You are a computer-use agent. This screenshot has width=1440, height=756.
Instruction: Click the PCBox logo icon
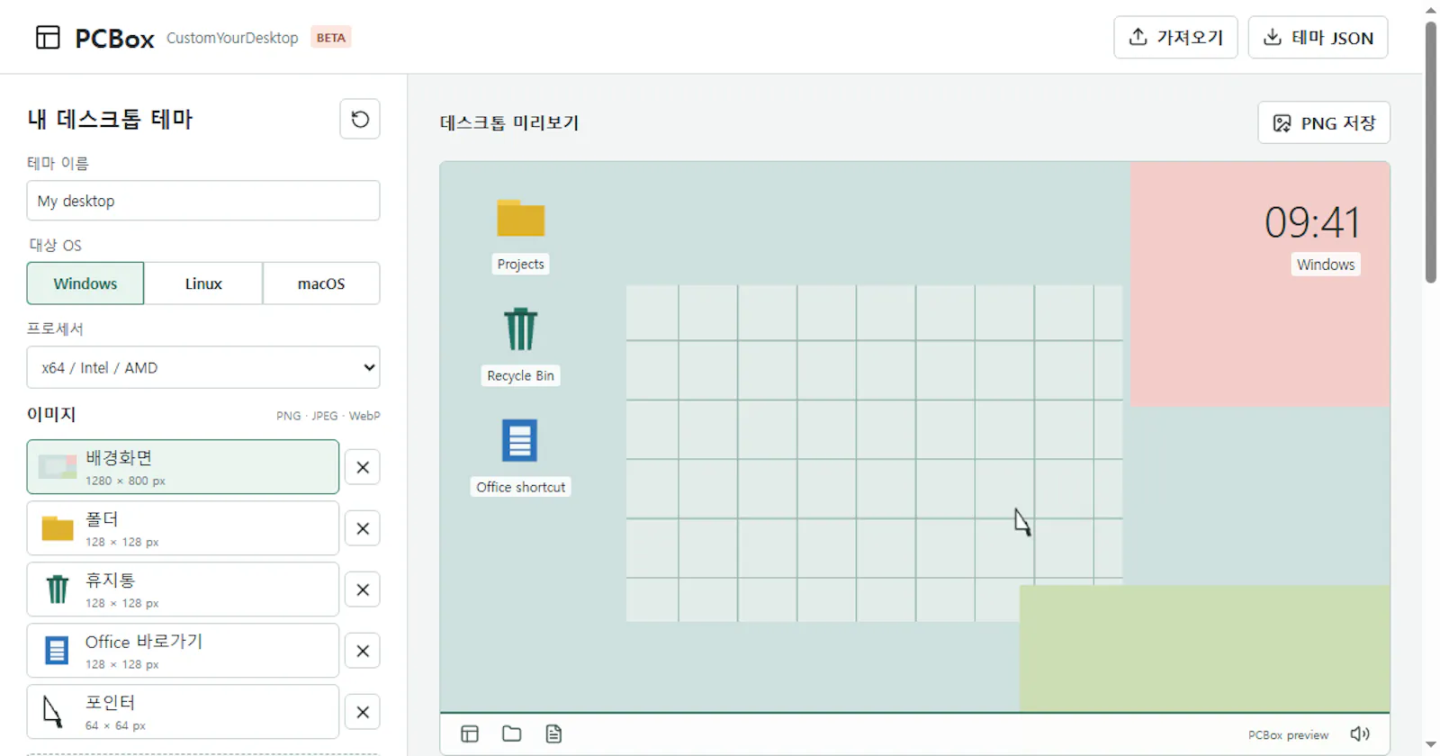[48, 37]
